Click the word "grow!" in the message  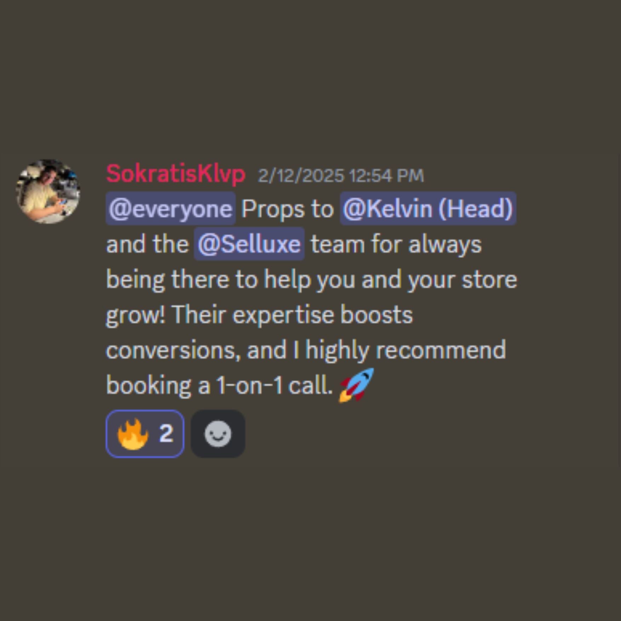(136, 315)
